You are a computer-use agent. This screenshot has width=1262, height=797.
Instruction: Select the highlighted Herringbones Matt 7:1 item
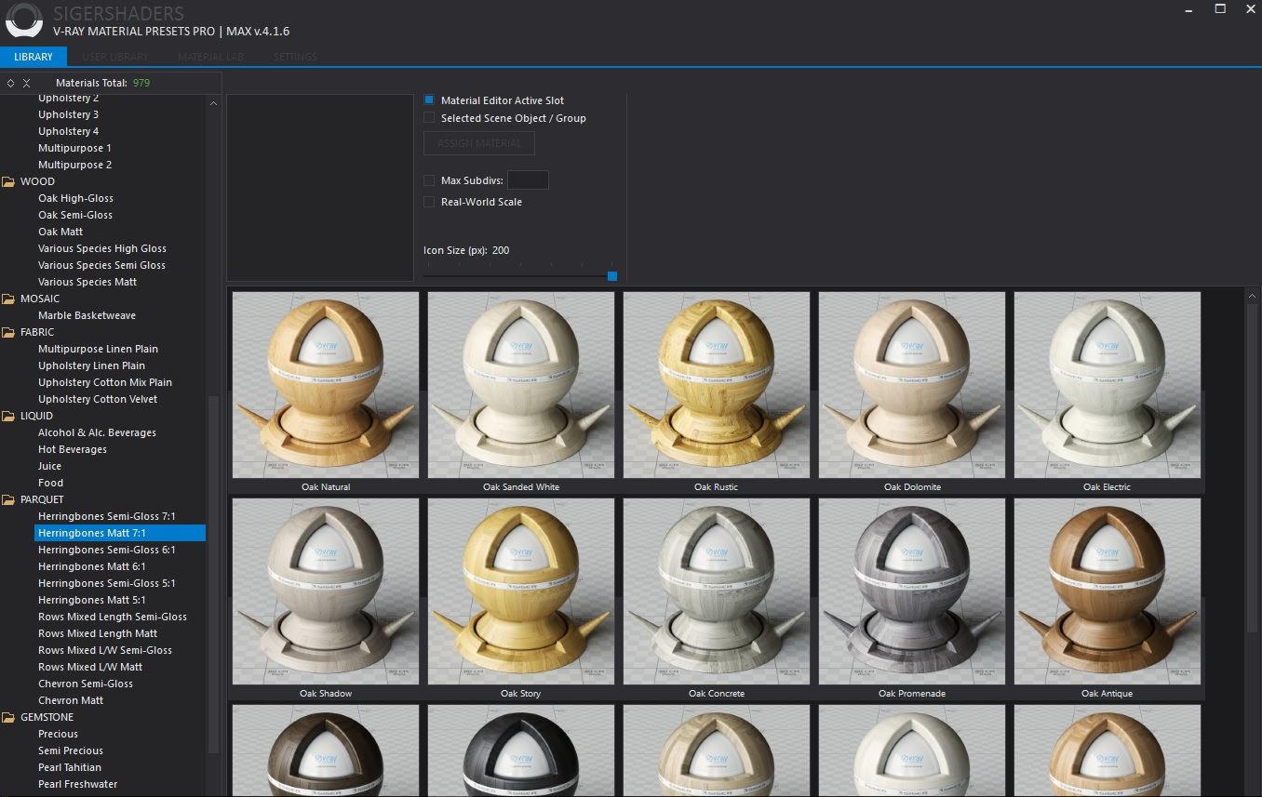coord(120,533)
